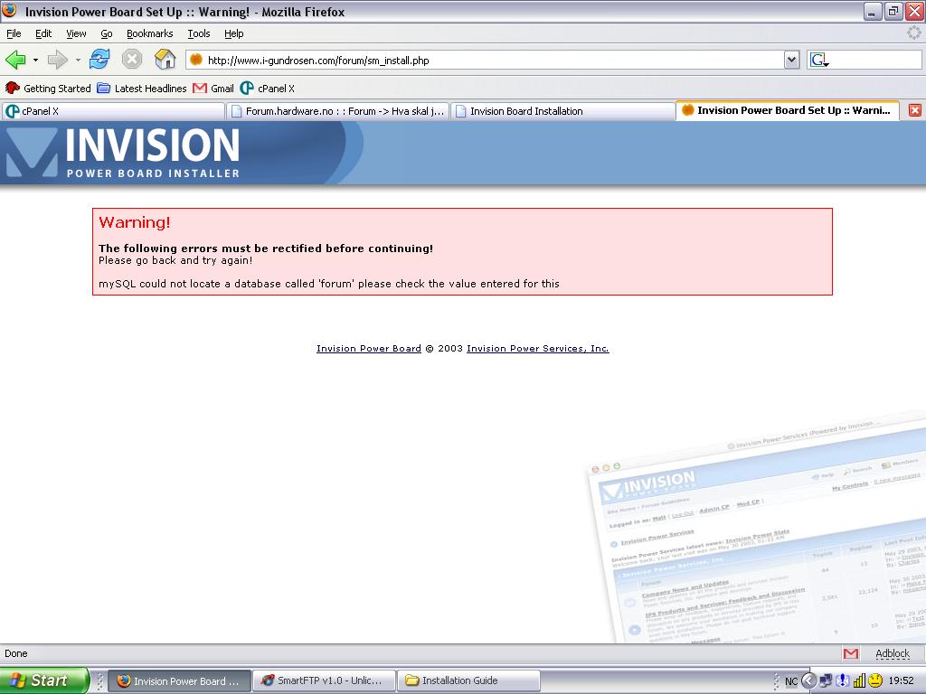Follow the Invision Power Services, Inc. link
This screenshot has height=694, width=926.
[537, 348]
